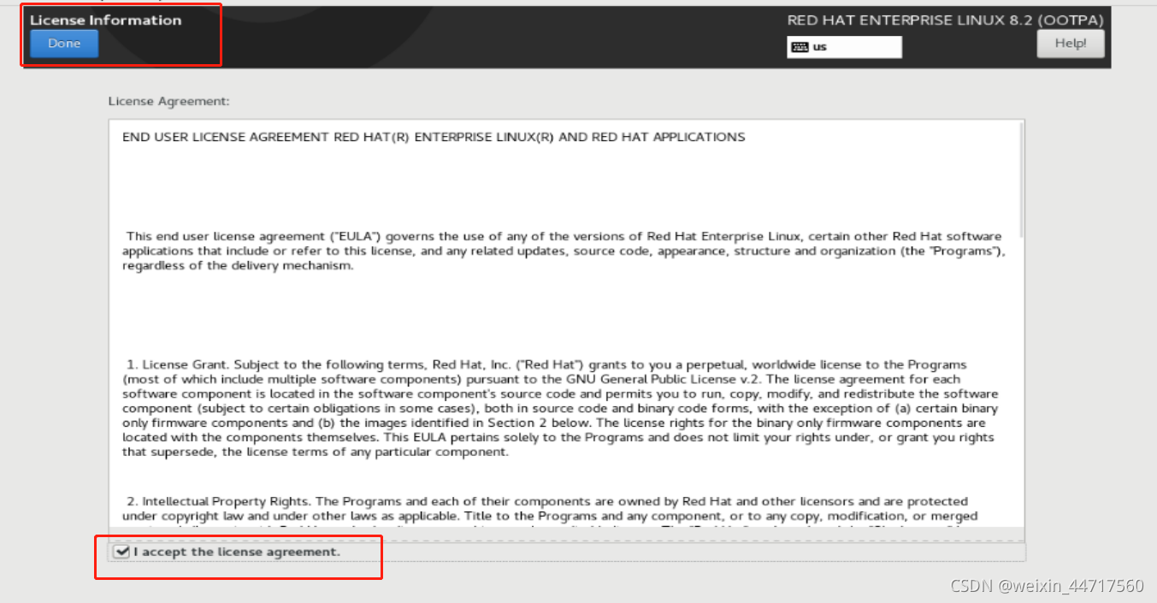
Task: Click the keyboard layout icon beside 'us'
Action: (x=799, y=47)
